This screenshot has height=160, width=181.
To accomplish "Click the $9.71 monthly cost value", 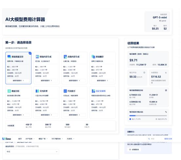I will [133, 60].
